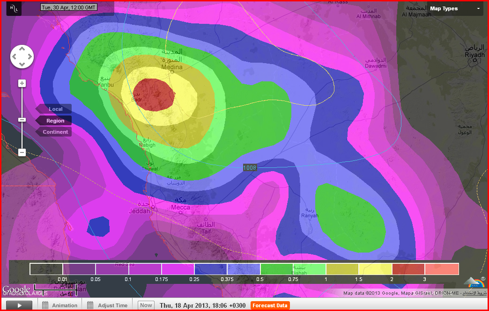
Task: Select the Region zoom level
Action: [54, 121]
